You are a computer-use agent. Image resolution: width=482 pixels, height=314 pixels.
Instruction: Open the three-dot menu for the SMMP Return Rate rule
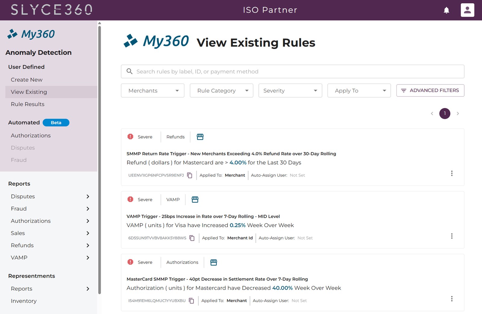[x=452, y=174]
